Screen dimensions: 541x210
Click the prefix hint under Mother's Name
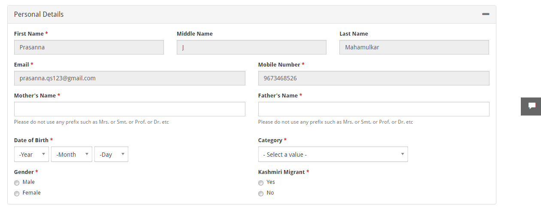pos(91,122)
